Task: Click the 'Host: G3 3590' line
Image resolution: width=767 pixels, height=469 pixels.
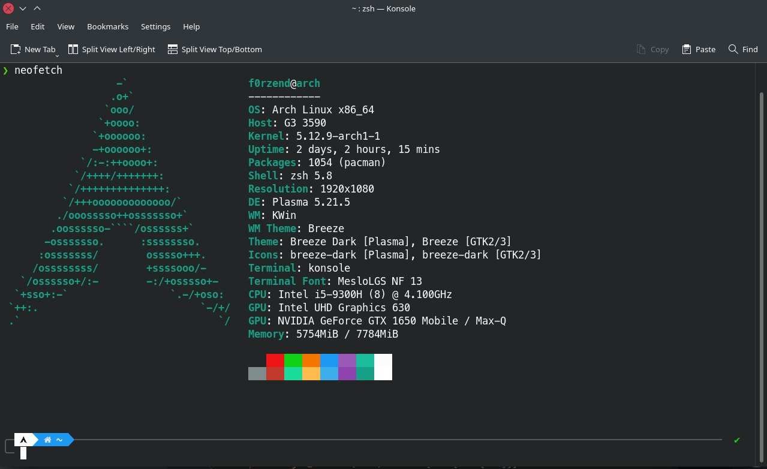Action: tap(287, 123)
